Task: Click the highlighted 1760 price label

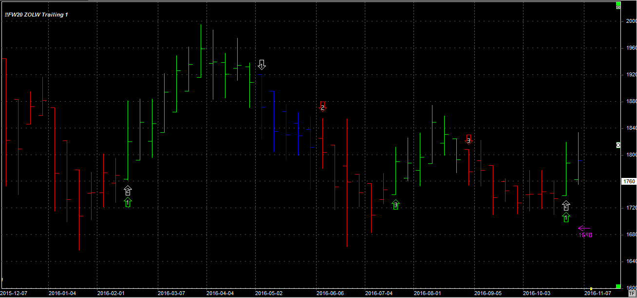Action: [630, 181]
